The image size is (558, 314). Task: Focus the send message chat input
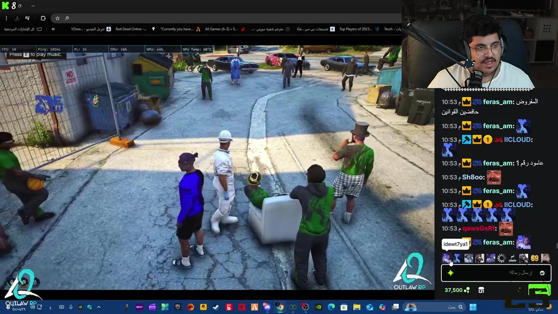coord(496,273)
